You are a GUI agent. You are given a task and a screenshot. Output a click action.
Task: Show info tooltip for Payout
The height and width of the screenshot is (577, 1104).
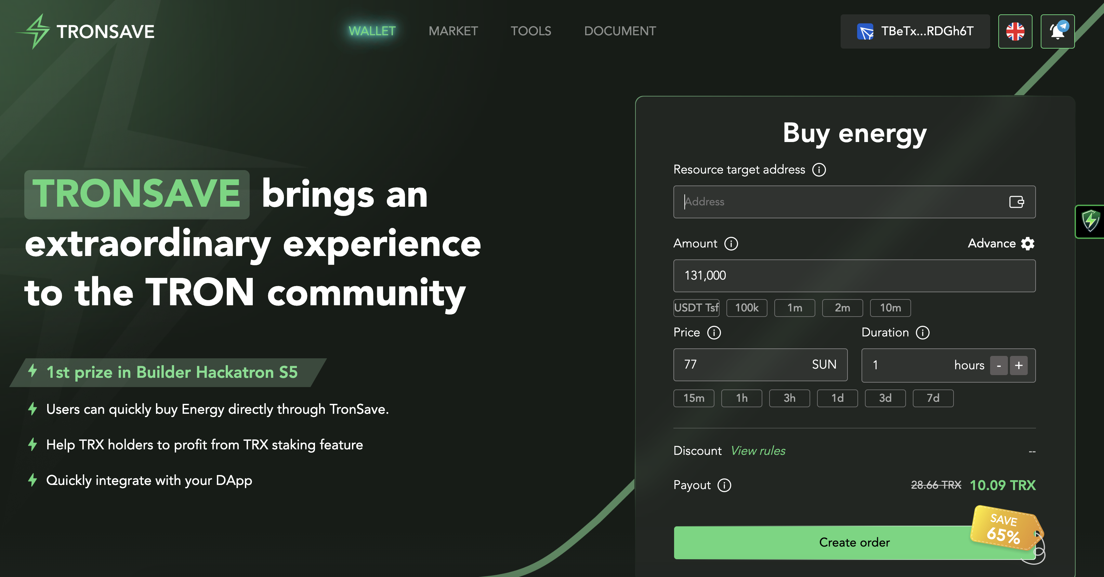[724, 485]
